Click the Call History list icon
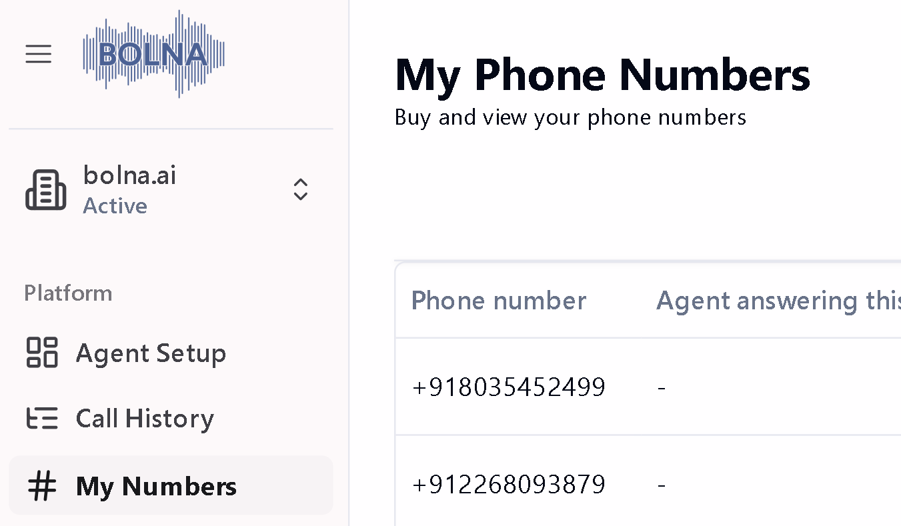901x526 pixels. (x=41, y=418)
